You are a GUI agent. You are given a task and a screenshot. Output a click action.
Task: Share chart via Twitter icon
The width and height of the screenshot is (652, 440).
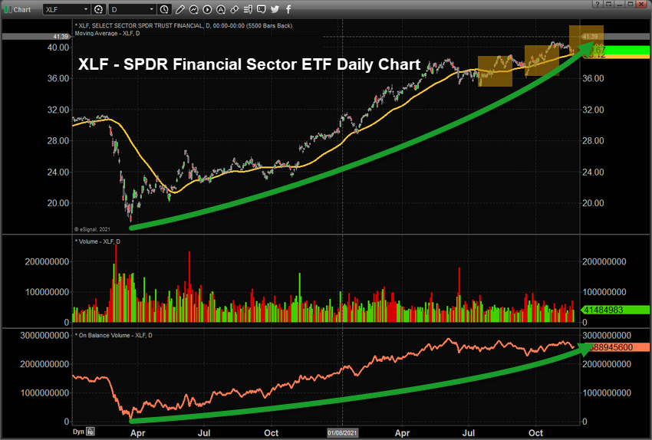click(275, 9)
